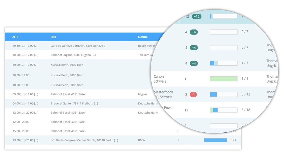Screen dimensions: 284x155
Task: Open the Gare de Genève Cornavin row
Action: [x=78, y=46]
